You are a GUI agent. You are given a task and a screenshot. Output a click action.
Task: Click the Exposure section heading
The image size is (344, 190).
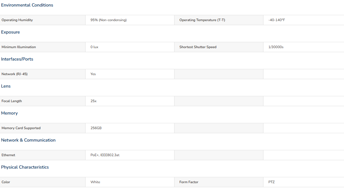[10, 32]
